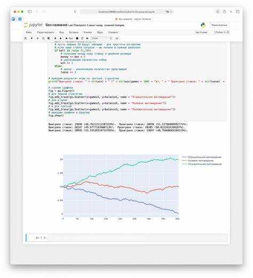Image resolution: width=253 pixels, height=278 pixels.
Task: Click the first Выиграно ставок output line
Action: [x=118, y=124]
